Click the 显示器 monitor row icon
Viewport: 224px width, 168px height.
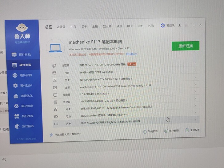[55, 95]
